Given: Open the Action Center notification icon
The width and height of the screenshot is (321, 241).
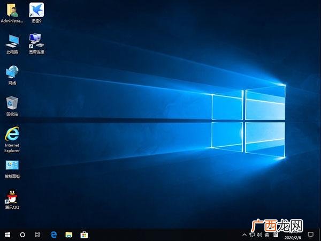Looking at the screenshot, I should click(310, 235).
